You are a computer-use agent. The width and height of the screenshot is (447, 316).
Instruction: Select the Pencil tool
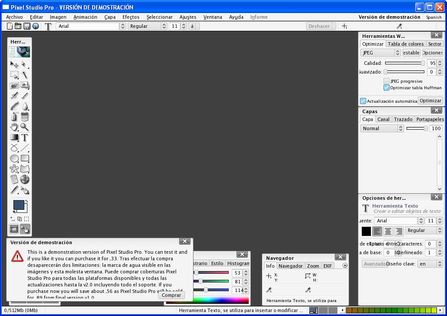(x=14, y=106)
